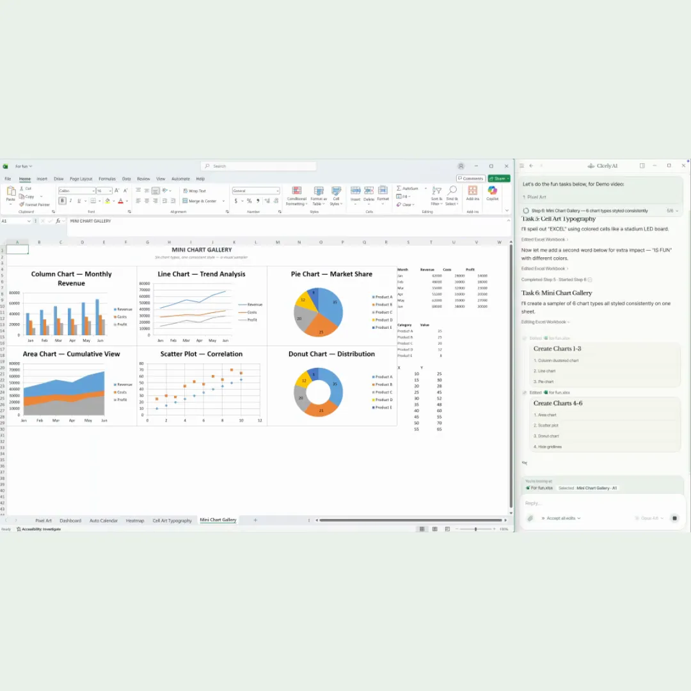691x691 pixels.
Task: Click the Reply input field
Action: point(576,503)
